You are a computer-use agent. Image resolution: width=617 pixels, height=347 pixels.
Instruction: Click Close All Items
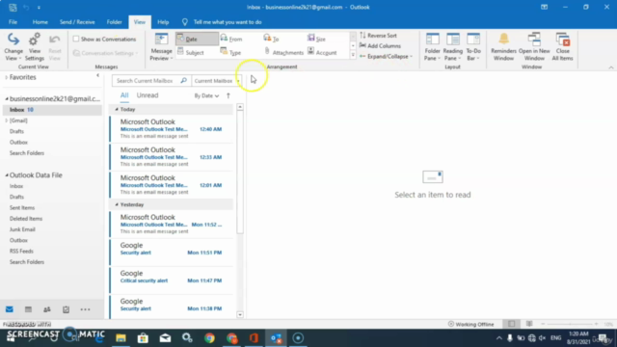(563, 47)
